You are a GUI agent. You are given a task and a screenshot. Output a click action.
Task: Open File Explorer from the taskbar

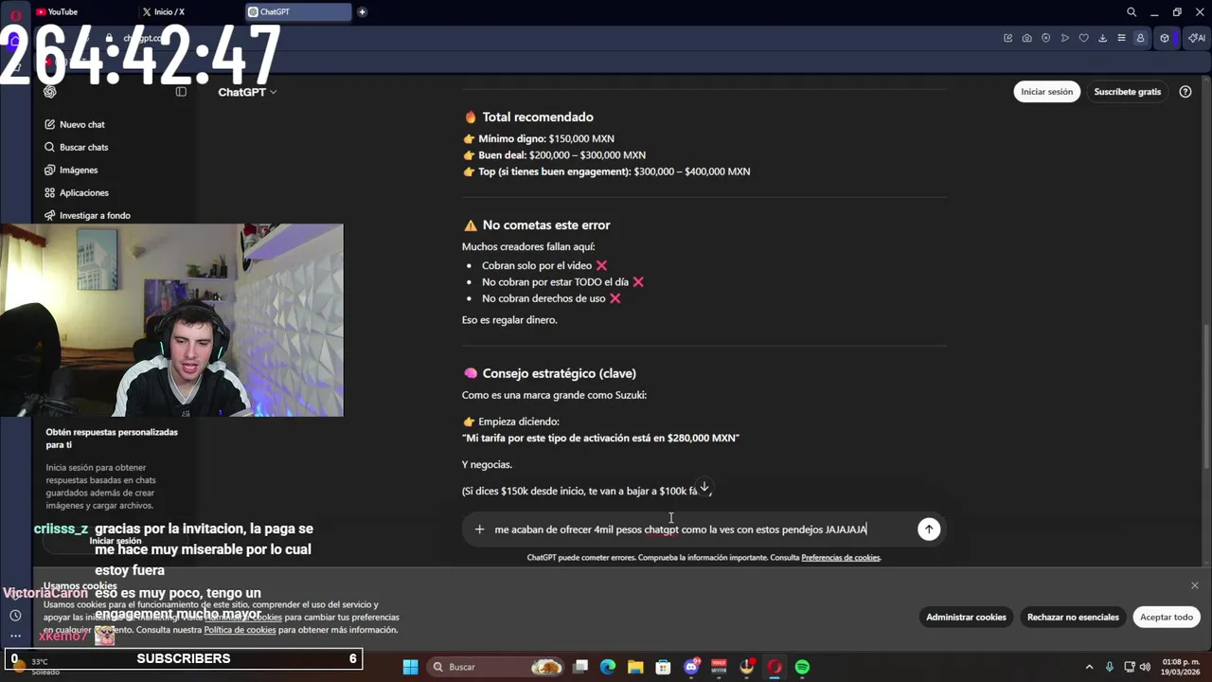pyautogui.click(x=635, y=667)
